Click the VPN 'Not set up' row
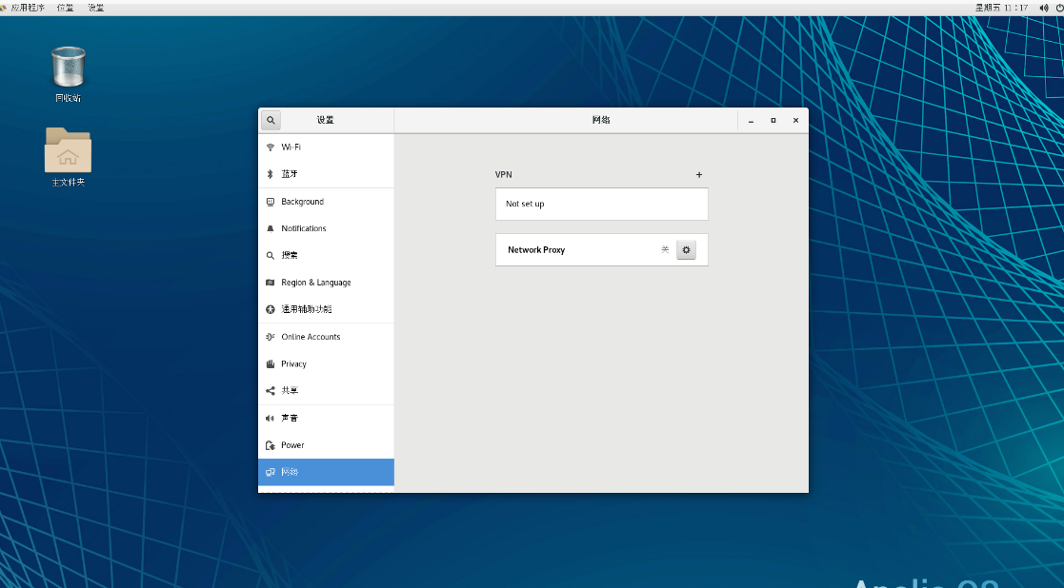Image resolution: width=1064 pixels, height=588 pixels. [601, 204]
